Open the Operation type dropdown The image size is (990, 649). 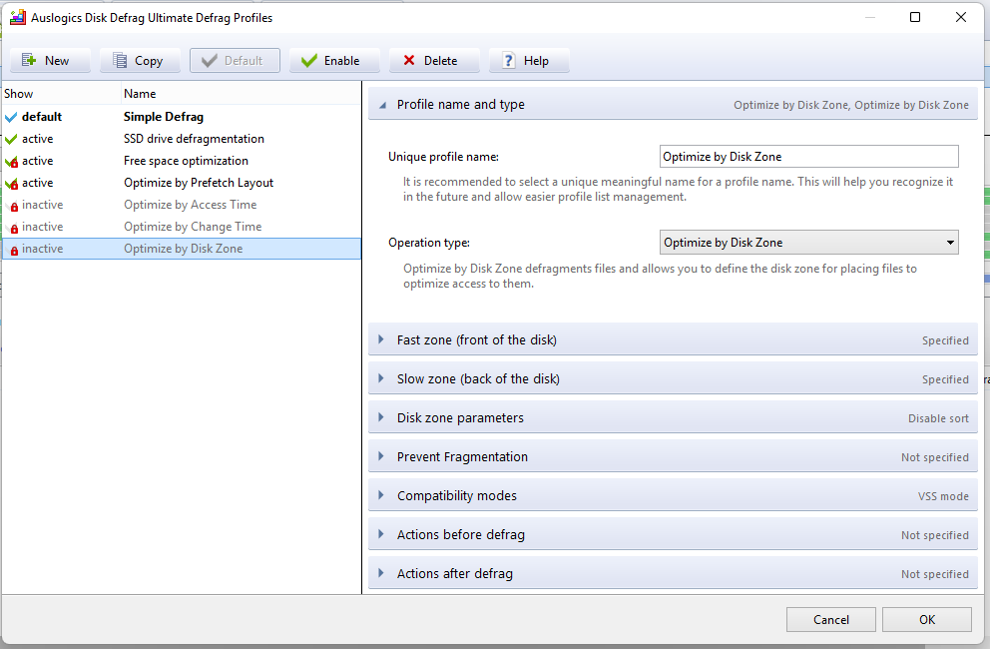tap(808, 243)
